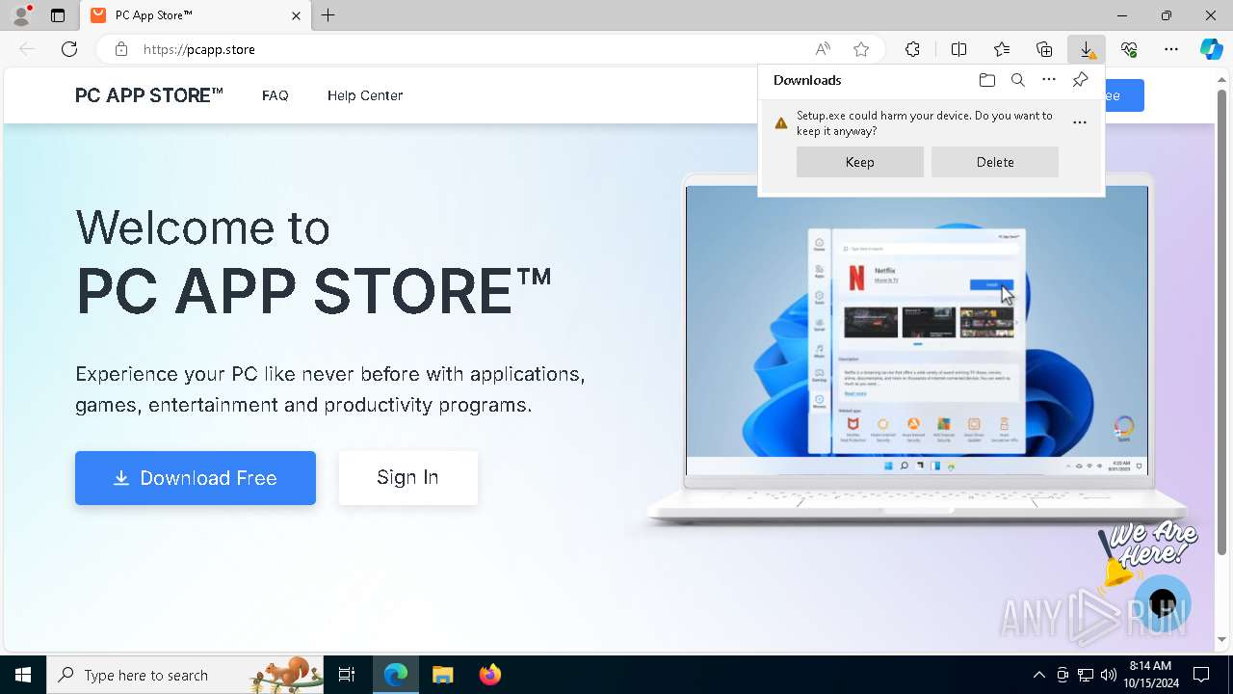Launch Firefox from taskbar
Screen dimensions: 1233x694
click(490, 675)
